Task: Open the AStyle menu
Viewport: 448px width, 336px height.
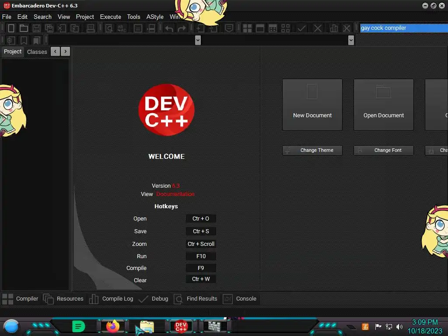Action: [155, 17]
